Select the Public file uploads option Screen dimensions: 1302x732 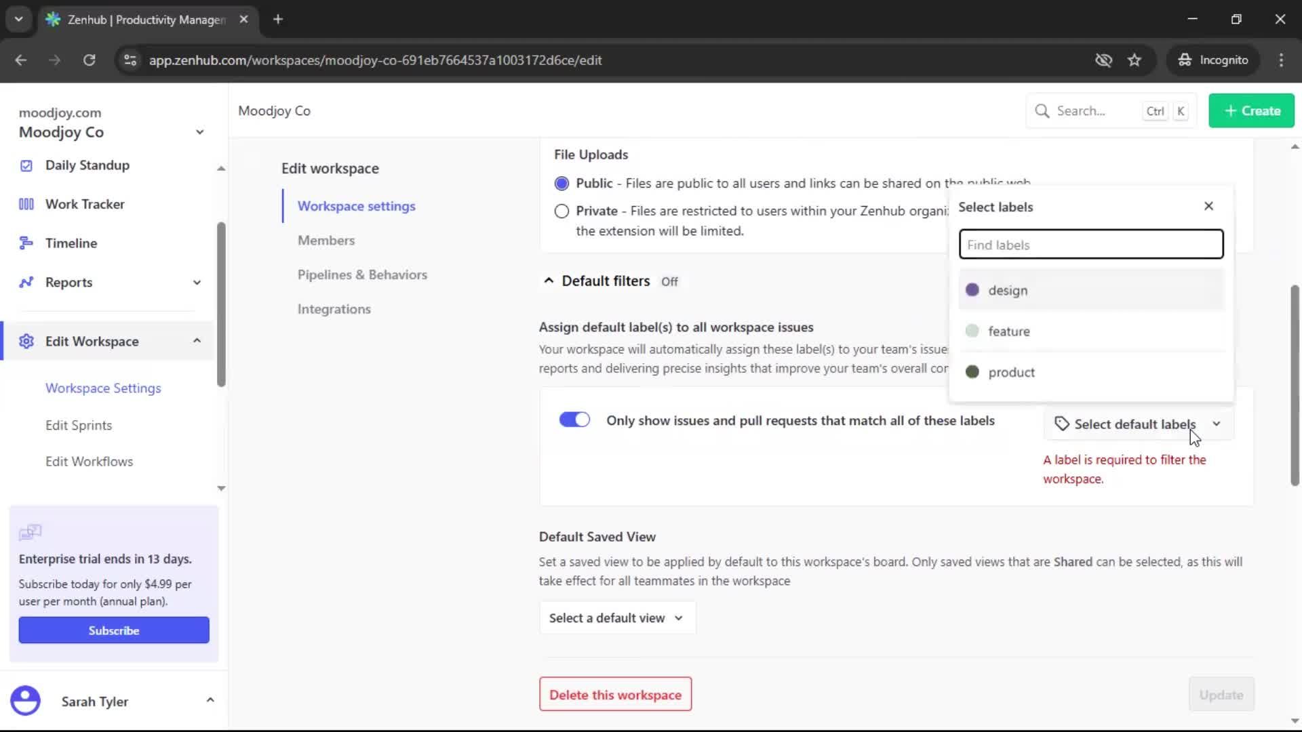click(x=561, y=182)
